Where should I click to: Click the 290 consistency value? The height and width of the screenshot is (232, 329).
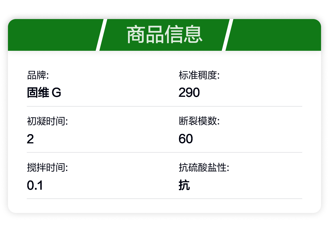pos(189,93)
